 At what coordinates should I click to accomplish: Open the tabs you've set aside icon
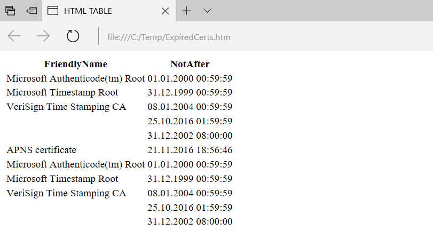(11, 11)
